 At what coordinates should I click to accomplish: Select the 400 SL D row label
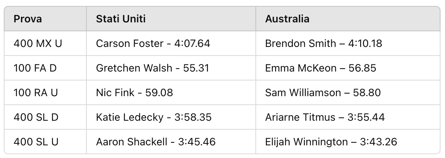pyautogui.click(x=36, y=117)
